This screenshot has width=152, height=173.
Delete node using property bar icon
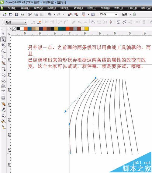pyautogui.click(x=39, y=22)
